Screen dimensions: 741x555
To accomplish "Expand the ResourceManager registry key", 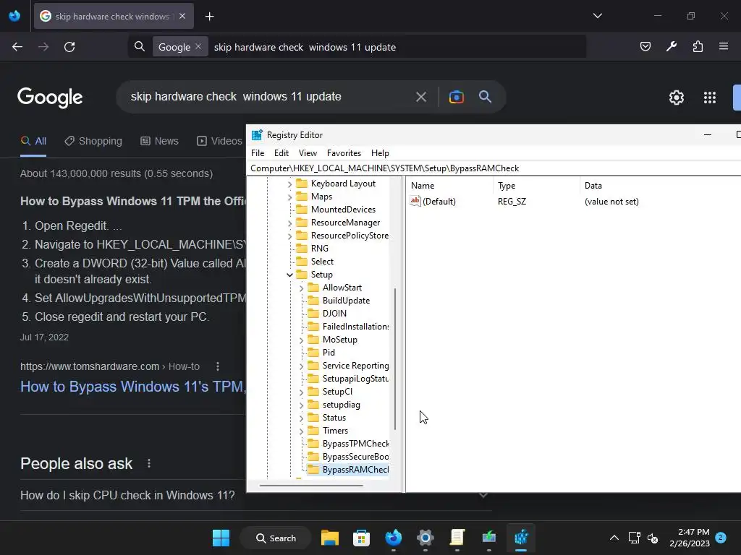I will [289, 223].
